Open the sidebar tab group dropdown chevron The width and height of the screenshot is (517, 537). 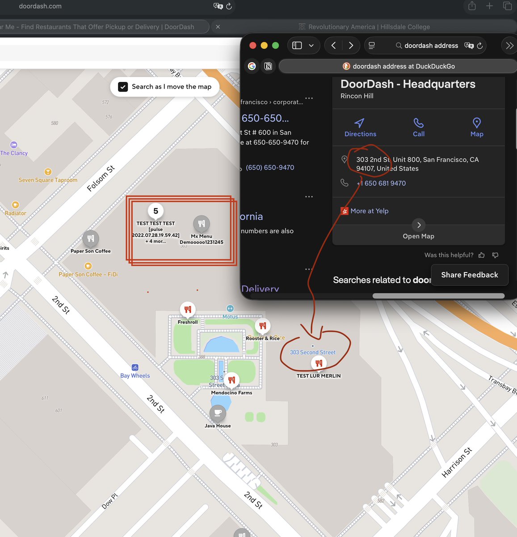[x=311, y=45]
